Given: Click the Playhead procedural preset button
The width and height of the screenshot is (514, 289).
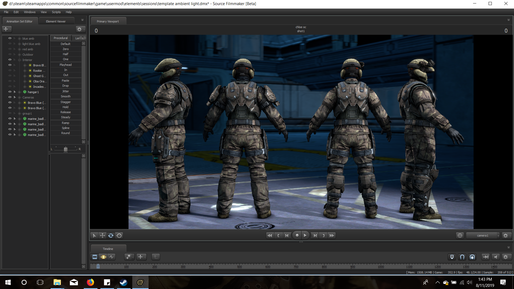Looking at the screenshot, I should (x=66, y=65).
